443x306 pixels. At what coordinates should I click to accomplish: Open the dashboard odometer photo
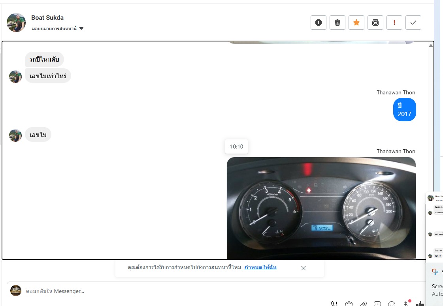321,208
